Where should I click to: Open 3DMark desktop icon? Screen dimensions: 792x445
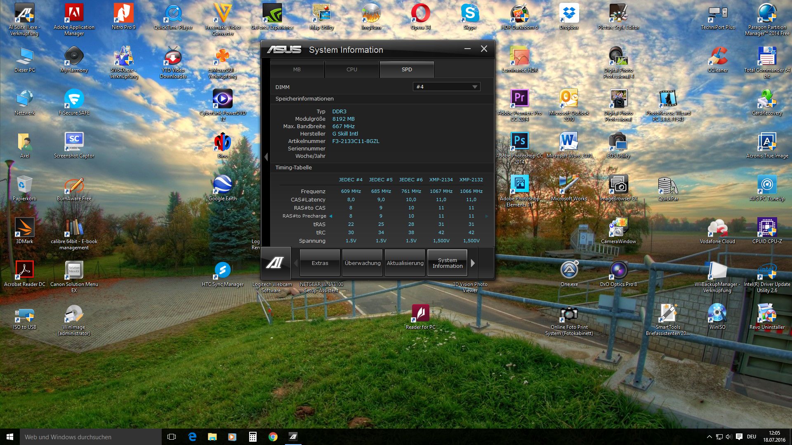(x=25, y=227)
